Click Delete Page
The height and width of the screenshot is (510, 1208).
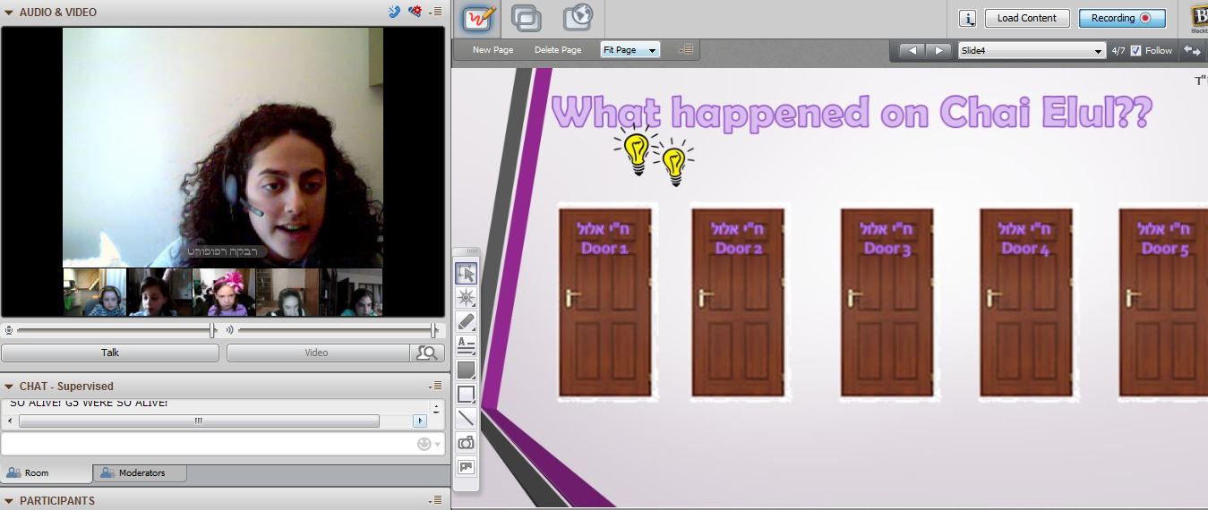558,50
